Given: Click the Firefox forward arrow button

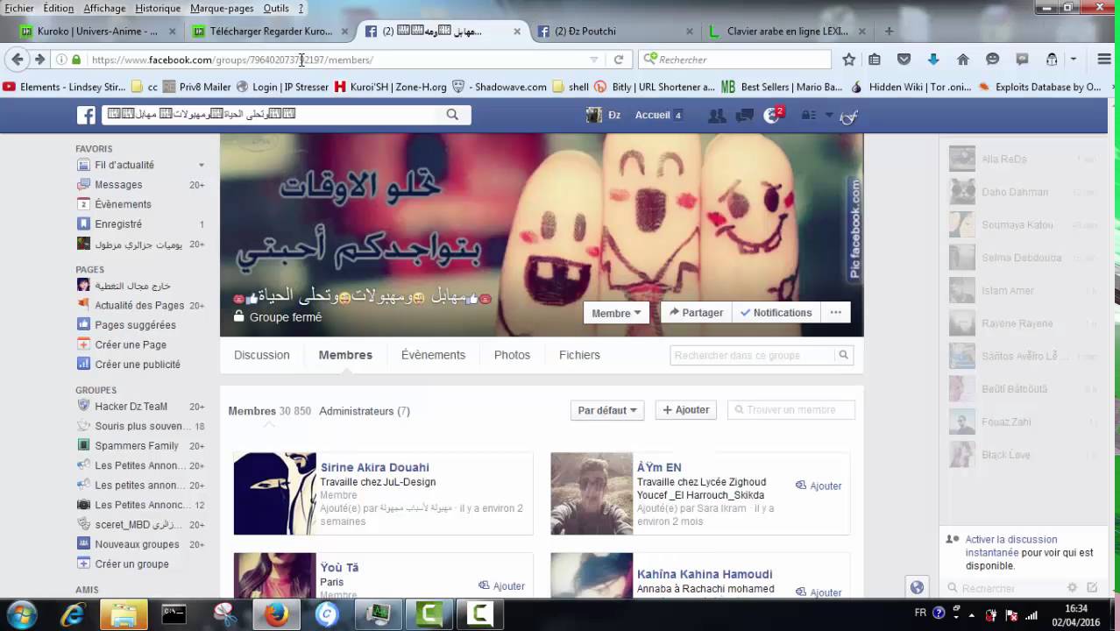Looking at the screenshot, I should pos(39,60).
